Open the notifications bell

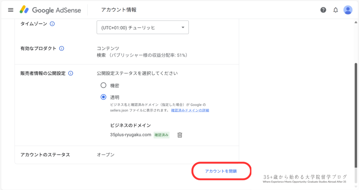click(335, 10)
